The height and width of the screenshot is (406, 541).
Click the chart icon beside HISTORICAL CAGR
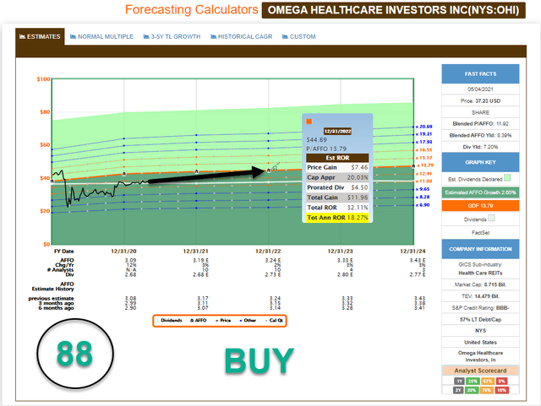(x=214, y=36)
